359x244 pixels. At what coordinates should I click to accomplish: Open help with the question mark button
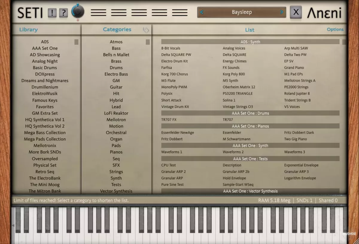coord(63,13)
